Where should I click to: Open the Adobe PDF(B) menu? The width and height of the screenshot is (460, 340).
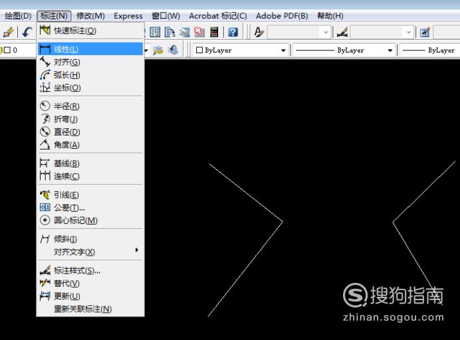click(x=282, y=16)
